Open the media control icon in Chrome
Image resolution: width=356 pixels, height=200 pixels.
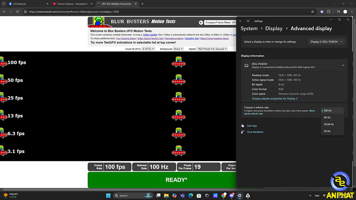point(338,12)
